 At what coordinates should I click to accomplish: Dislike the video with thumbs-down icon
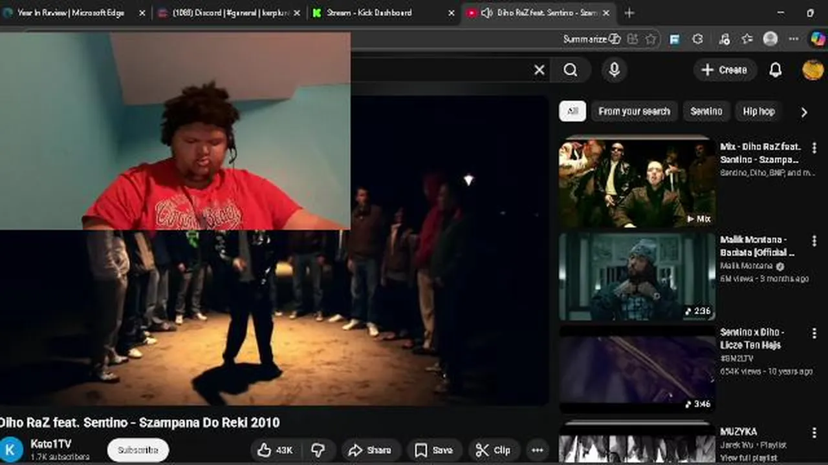318,450
